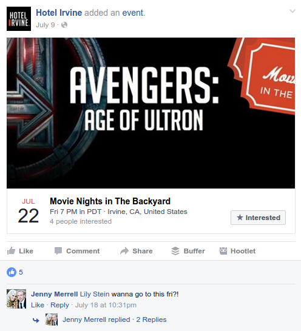The image size is (301, 331).
Task: Open Jenny Merrell's profile from comment
Action: [x=55, y=294]
